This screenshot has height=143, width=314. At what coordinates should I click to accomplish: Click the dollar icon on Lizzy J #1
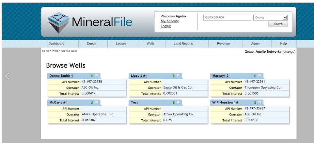[x=174, y=76]
